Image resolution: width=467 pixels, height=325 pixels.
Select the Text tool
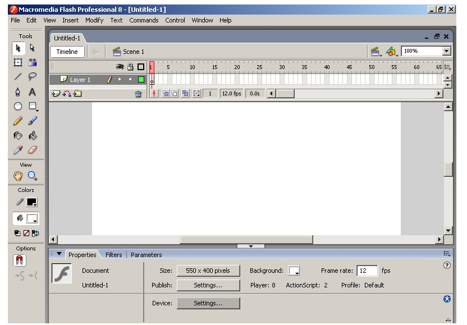[32, 91]
